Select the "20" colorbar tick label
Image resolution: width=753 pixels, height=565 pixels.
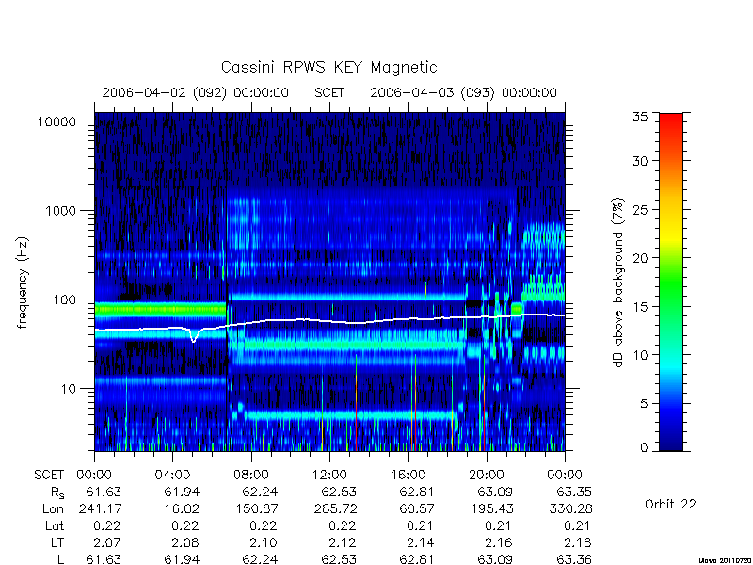(640, 258)
